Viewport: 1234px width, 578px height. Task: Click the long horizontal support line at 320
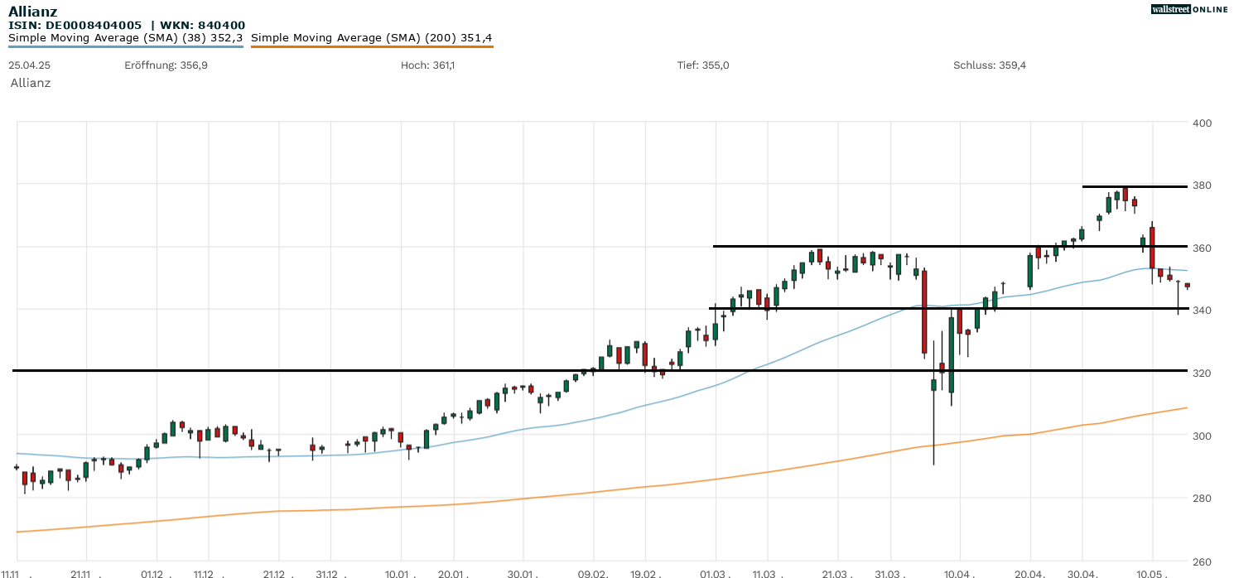pos(331,370)
